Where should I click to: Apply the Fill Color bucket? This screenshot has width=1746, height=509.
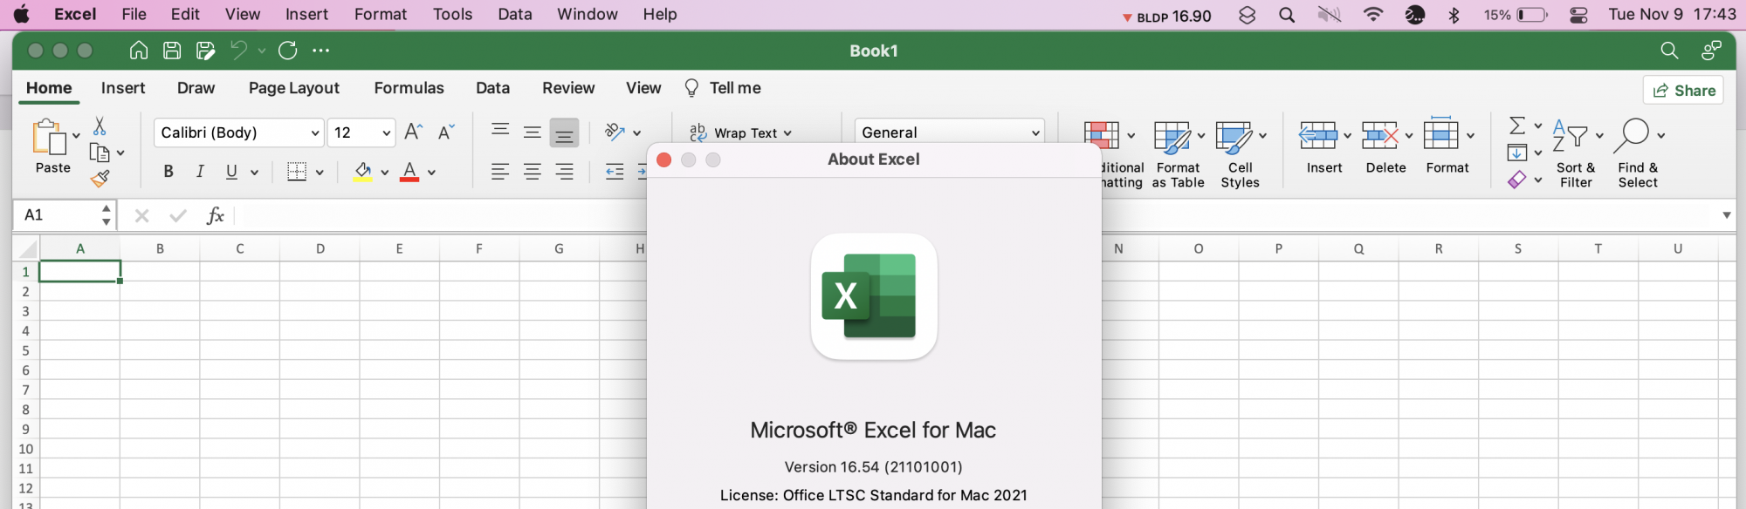tap(362, 172)
